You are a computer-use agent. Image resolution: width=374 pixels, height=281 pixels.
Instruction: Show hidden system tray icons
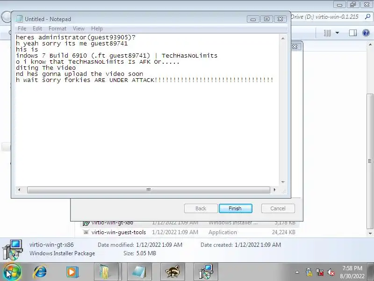pyautogui.click(x=297, y=272)
